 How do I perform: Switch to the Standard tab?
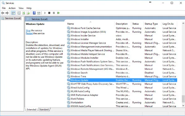pyautogui.click(x=44, y=110)
